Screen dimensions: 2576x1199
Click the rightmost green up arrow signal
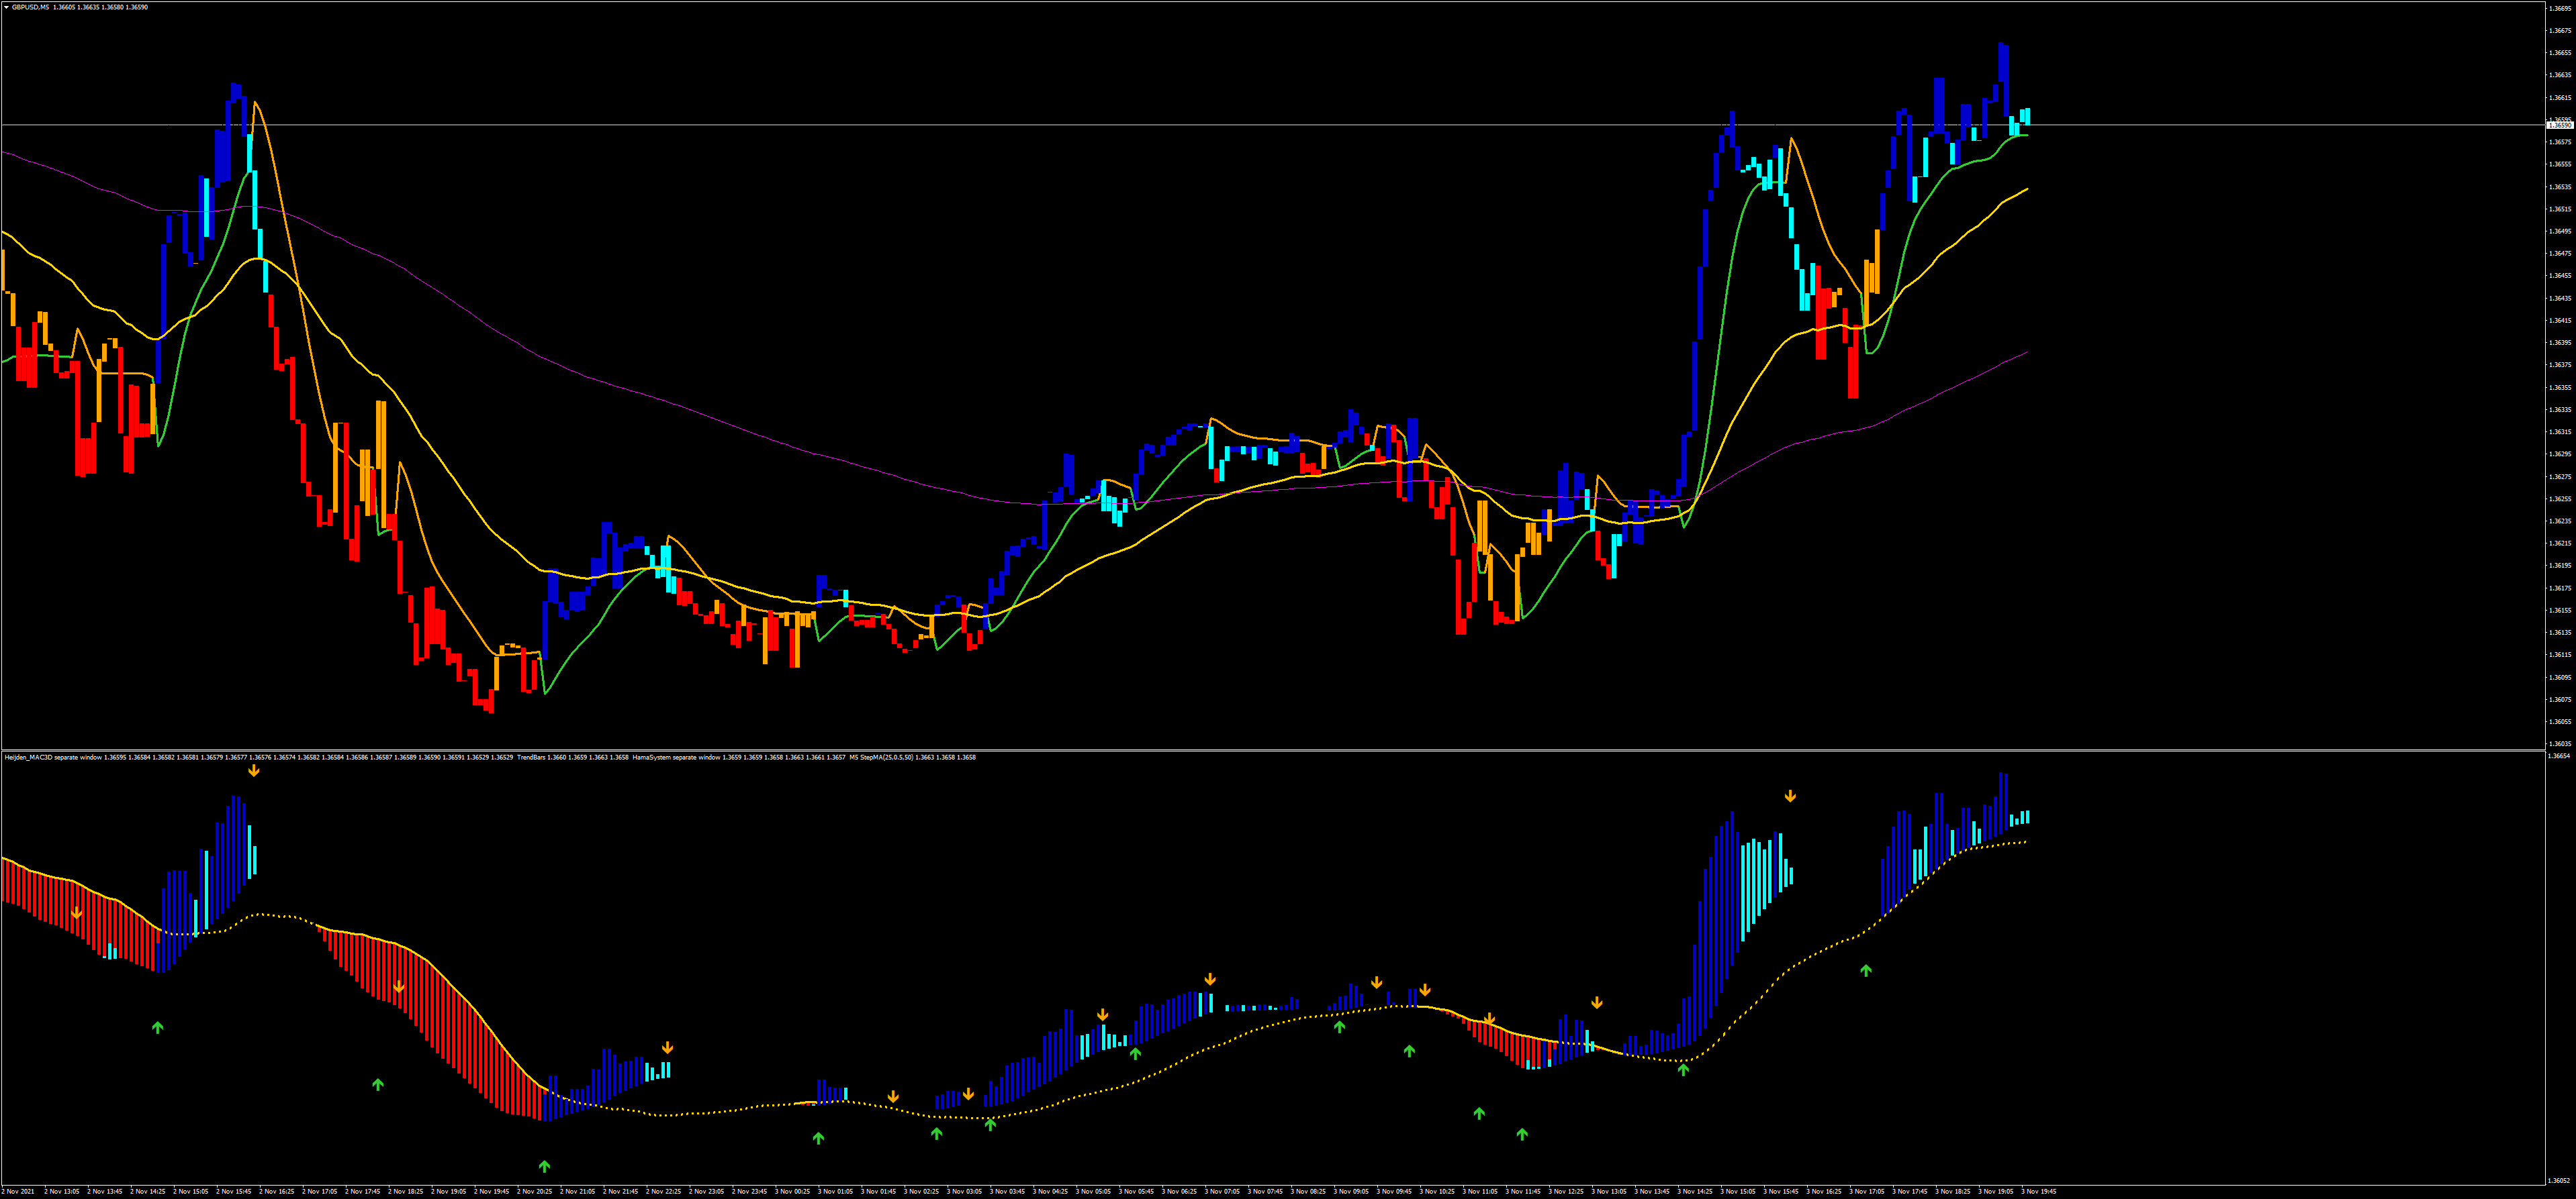(x=1865, y=970)
